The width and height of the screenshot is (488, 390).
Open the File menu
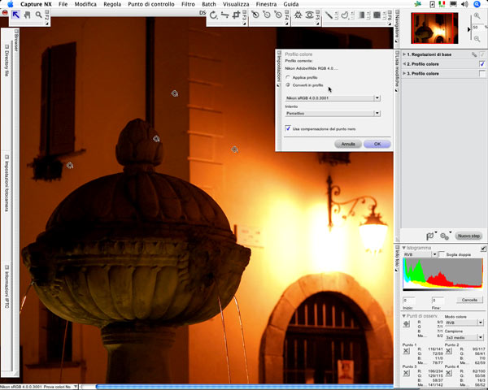pyautogui.click(x=63, y=4)
